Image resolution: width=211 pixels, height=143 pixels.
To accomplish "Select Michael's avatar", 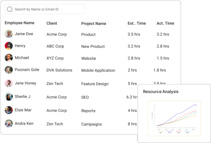I will tap(9, 58).
